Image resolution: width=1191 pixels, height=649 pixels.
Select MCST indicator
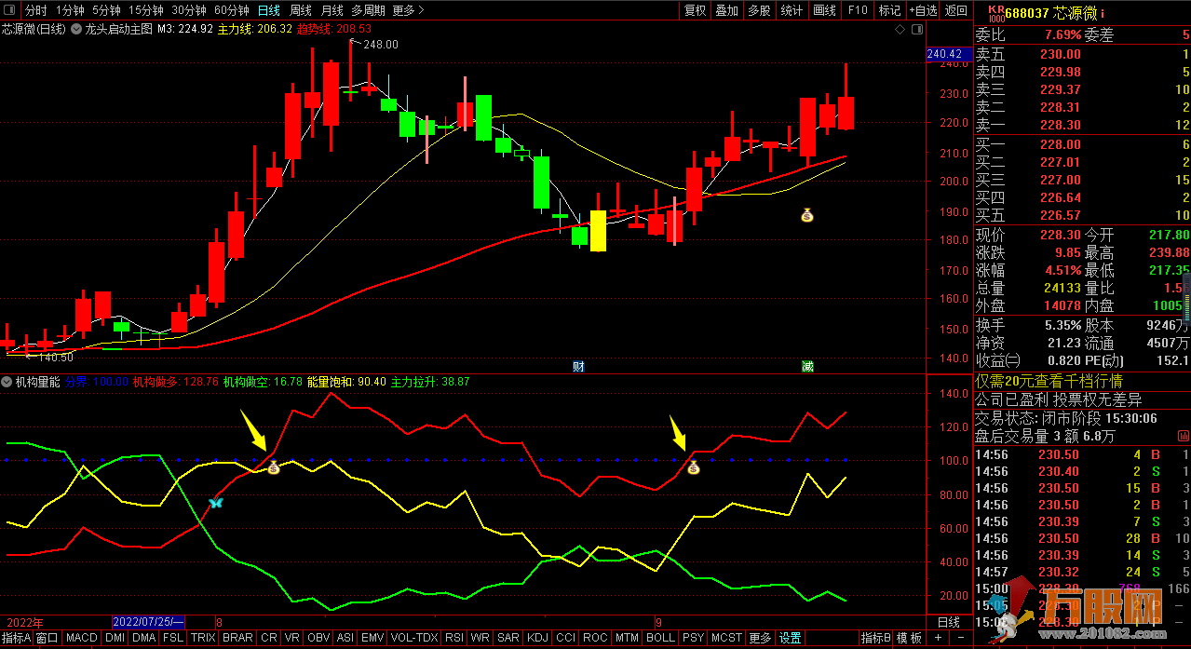pyautogui.click(x=726, y=638)
